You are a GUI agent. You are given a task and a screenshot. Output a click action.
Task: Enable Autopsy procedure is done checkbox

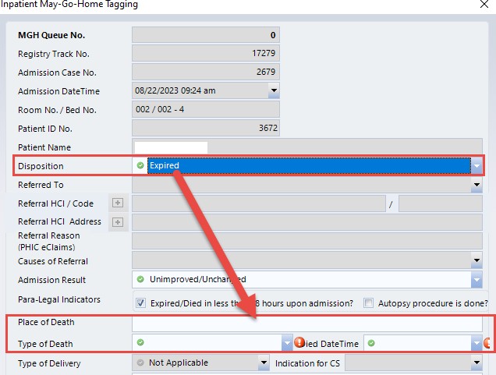(x=369, y=303)
